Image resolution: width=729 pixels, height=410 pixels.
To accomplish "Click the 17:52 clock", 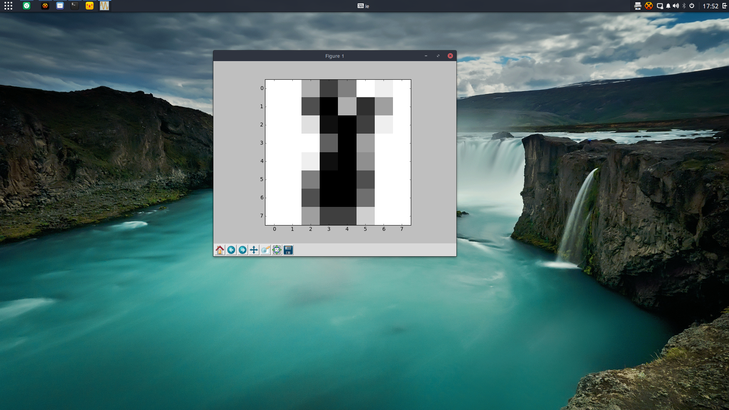I will [x=710, y=6].
